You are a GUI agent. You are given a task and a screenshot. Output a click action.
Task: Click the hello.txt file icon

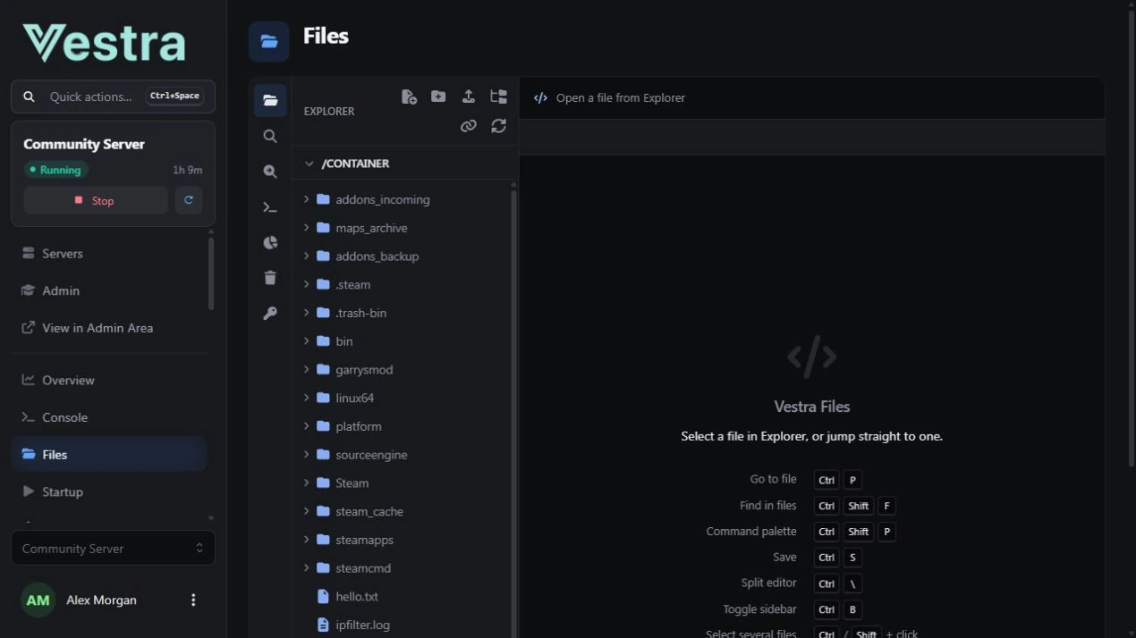click(324, 596)
